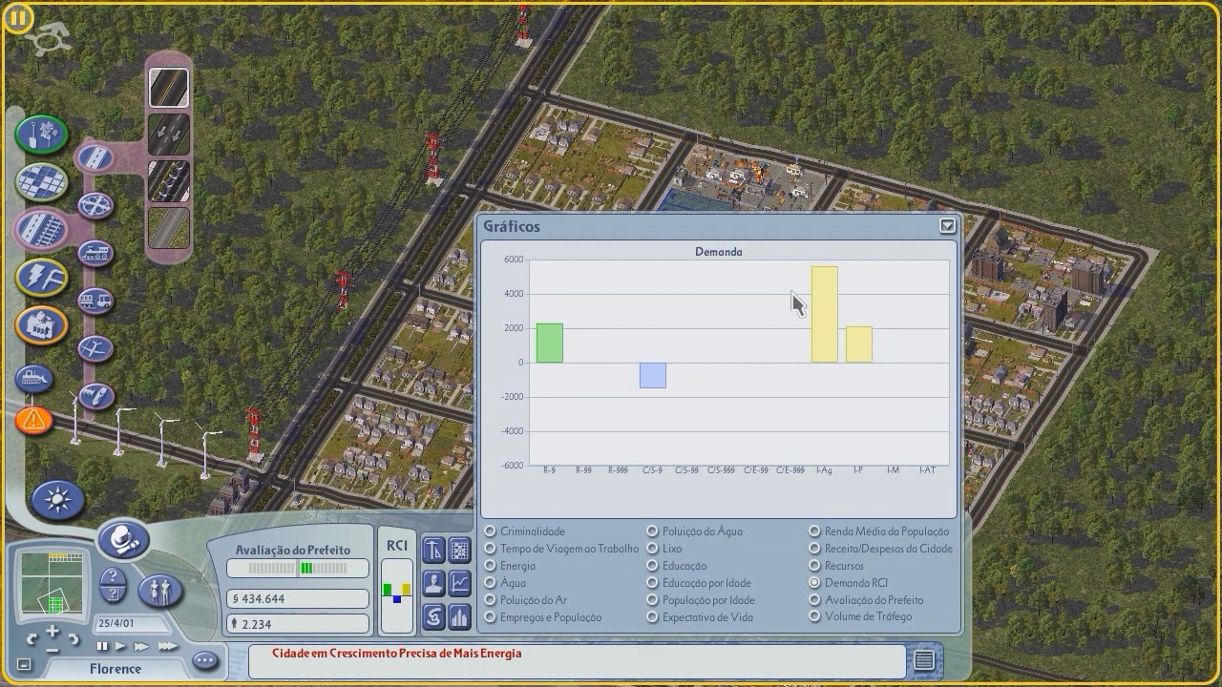
Task: Select the one-way road option
Action: pyautogui.click(x=169, y=135)
